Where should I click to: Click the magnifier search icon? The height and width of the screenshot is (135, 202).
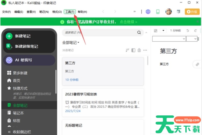139,32
